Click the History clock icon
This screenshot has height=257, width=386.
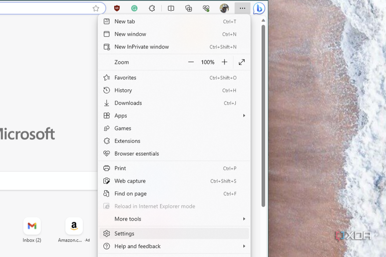pos(107,90)
